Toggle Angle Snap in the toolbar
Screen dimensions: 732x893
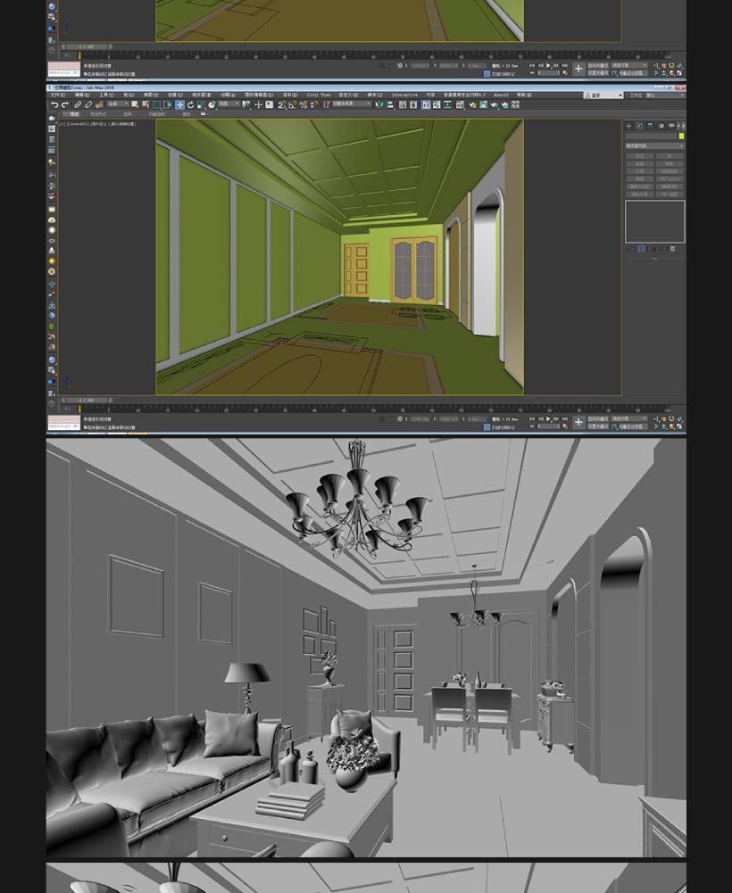coord(292,104)
